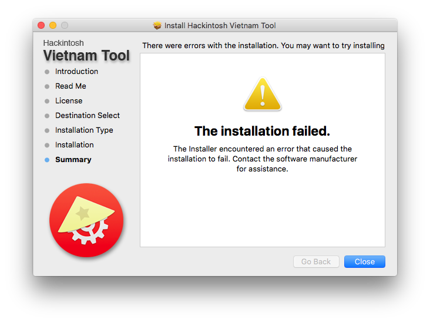Click the gray bullet beside Read Me

coord(47,86)
